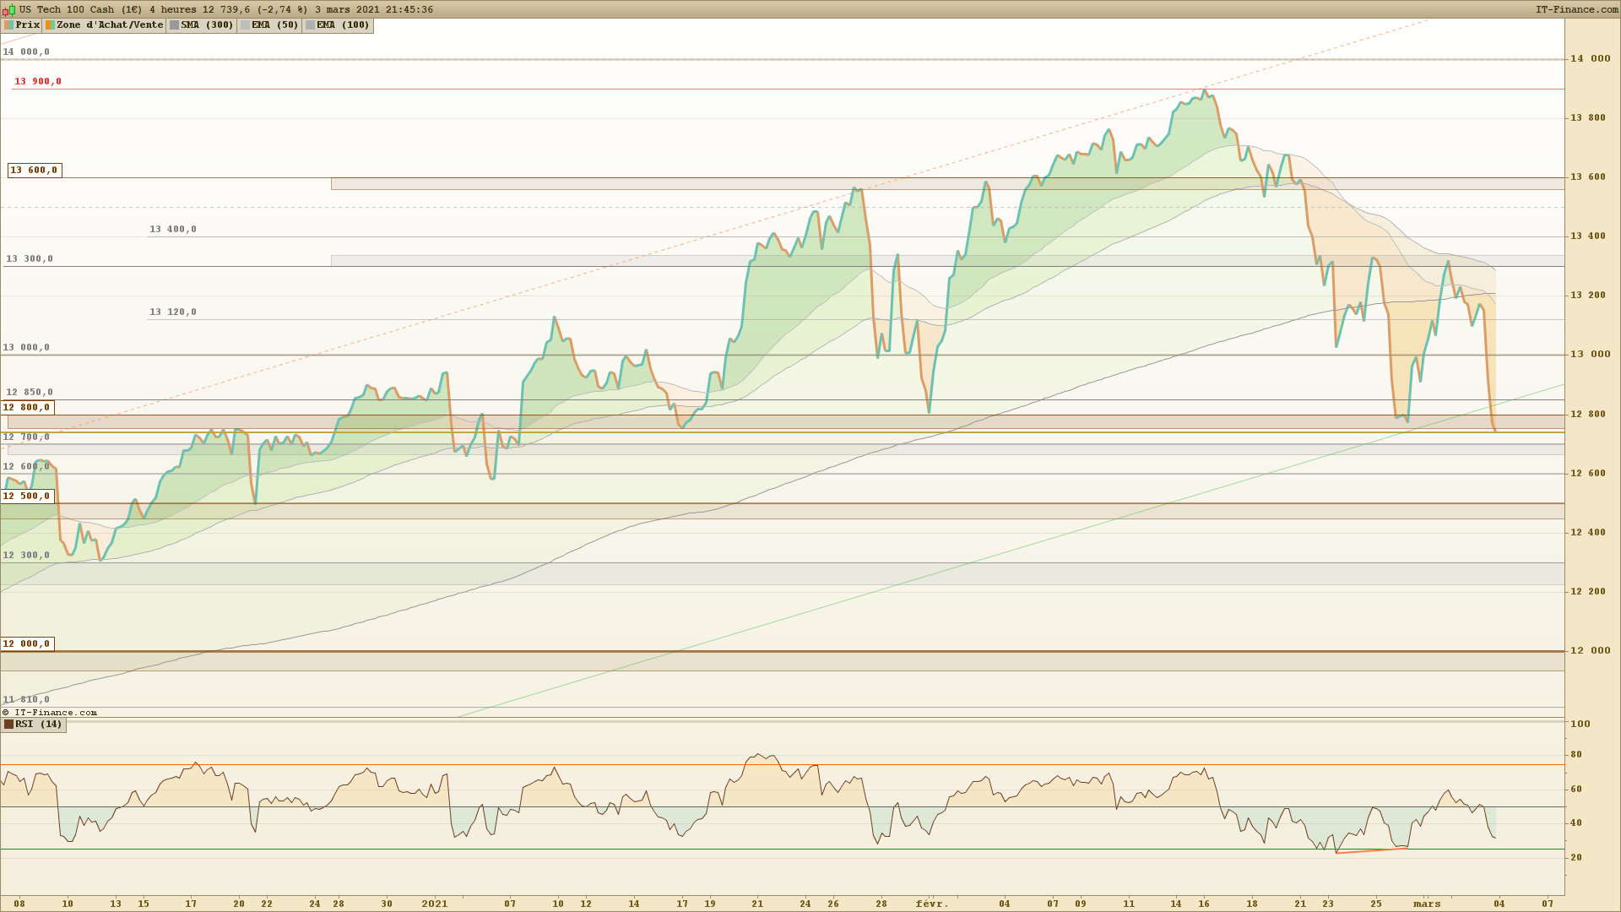
Task: Click the Prix color swatch icon
Action: pos(8,25)
